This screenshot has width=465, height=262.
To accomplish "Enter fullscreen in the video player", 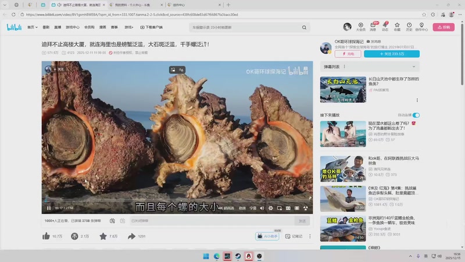I will tap(306, 208).
